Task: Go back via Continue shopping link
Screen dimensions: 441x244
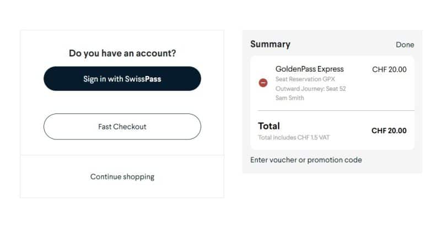Action: [x=122, y=177]
